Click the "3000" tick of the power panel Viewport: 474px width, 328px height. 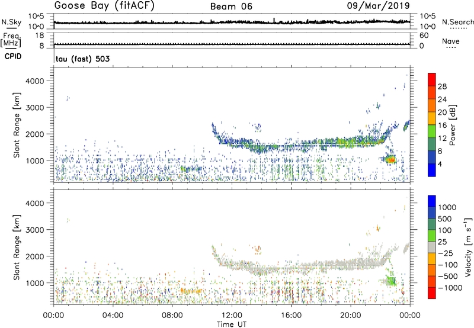click(35, 108)
